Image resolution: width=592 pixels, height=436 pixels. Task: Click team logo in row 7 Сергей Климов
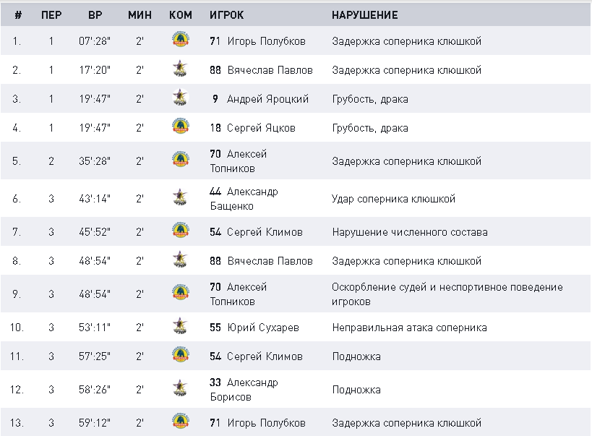click(x=181, y=231)
